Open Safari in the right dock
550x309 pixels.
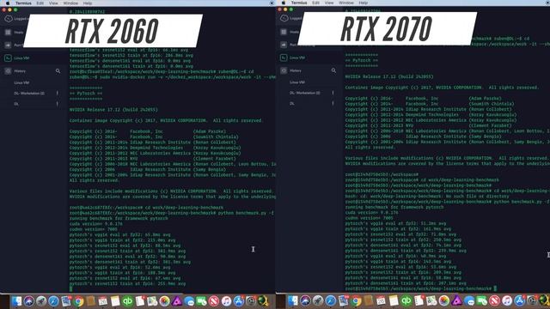(330, 300)
